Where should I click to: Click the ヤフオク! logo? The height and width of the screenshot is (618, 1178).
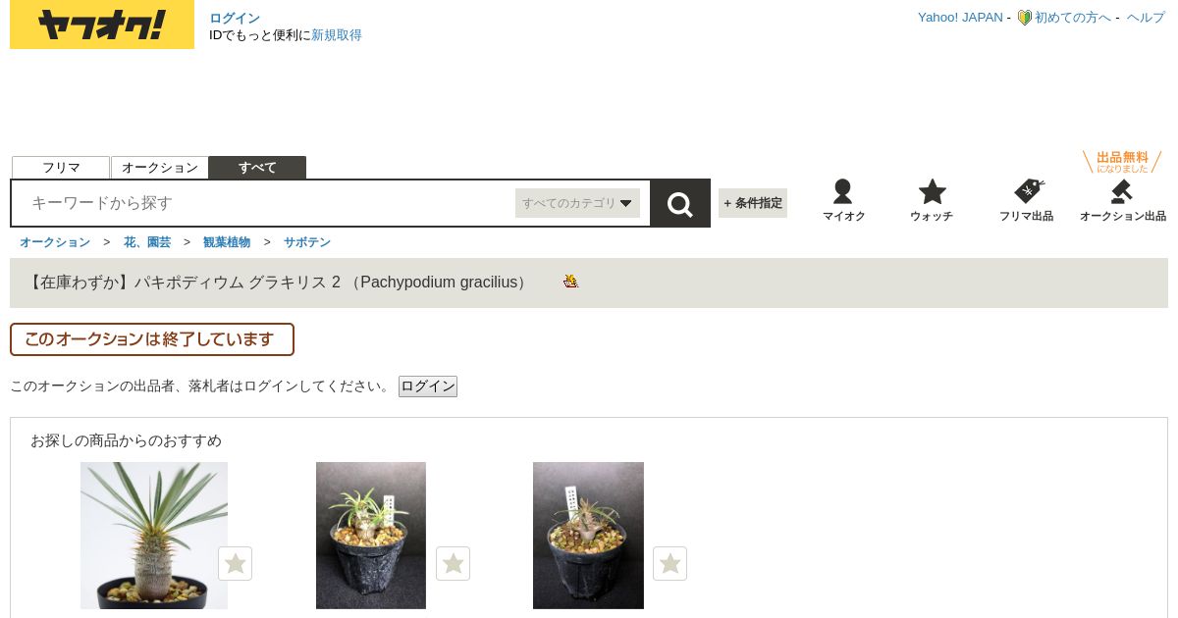point(102,25)
